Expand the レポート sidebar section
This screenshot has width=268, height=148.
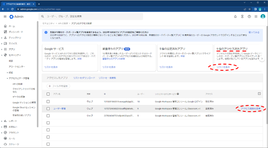(2, 121)
